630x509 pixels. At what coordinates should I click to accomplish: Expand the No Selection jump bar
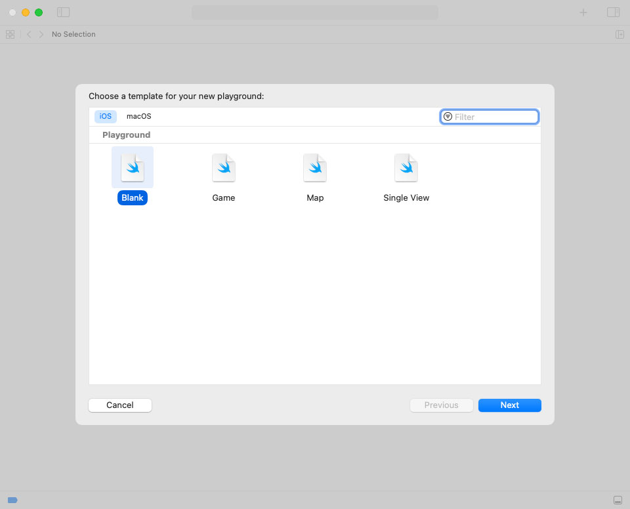73,33
